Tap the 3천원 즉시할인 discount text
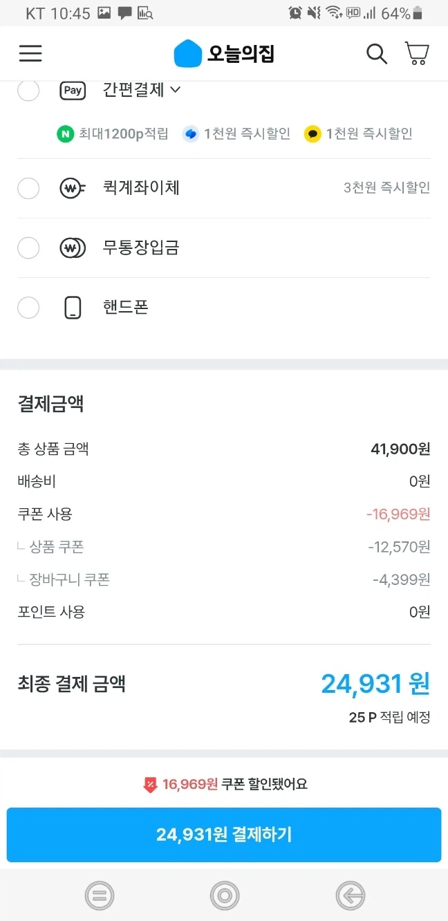 (387, 188)
